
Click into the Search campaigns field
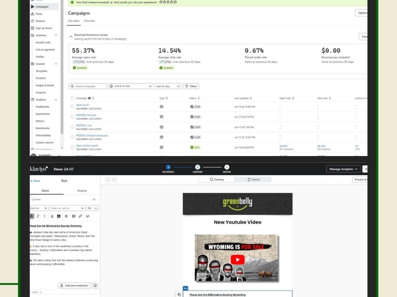pos(87,86)
